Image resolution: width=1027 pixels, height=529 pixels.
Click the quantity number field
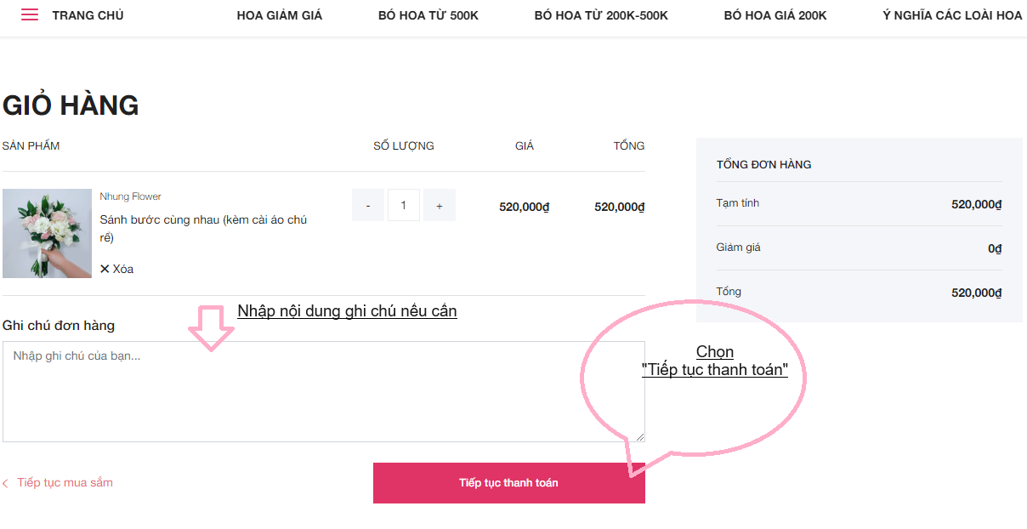tap(404, 206)
